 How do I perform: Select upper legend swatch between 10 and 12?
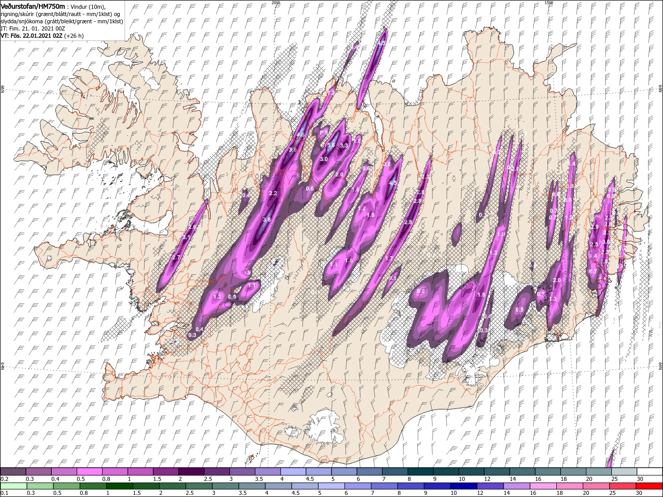pyautogui.click(x=470, y=472)
